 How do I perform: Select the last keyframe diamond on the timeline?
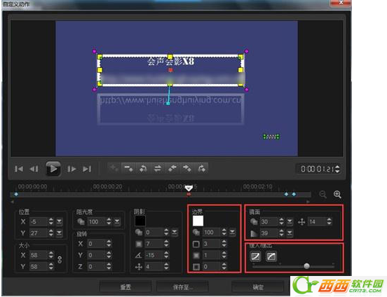[294, 195]
